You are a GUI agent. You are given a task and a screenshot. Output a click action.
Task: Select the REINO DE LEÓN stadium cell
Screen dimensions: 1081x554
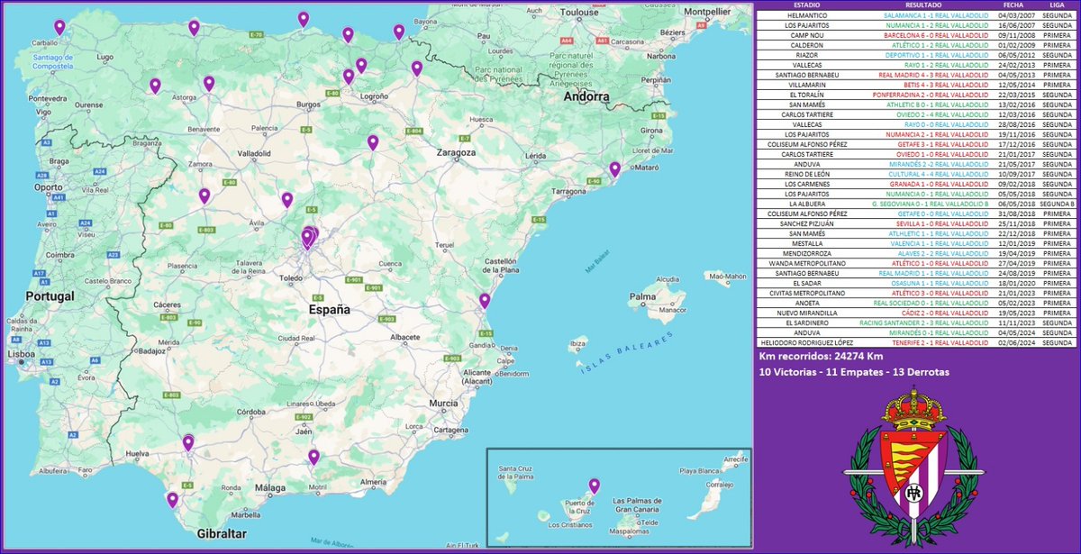806,173
